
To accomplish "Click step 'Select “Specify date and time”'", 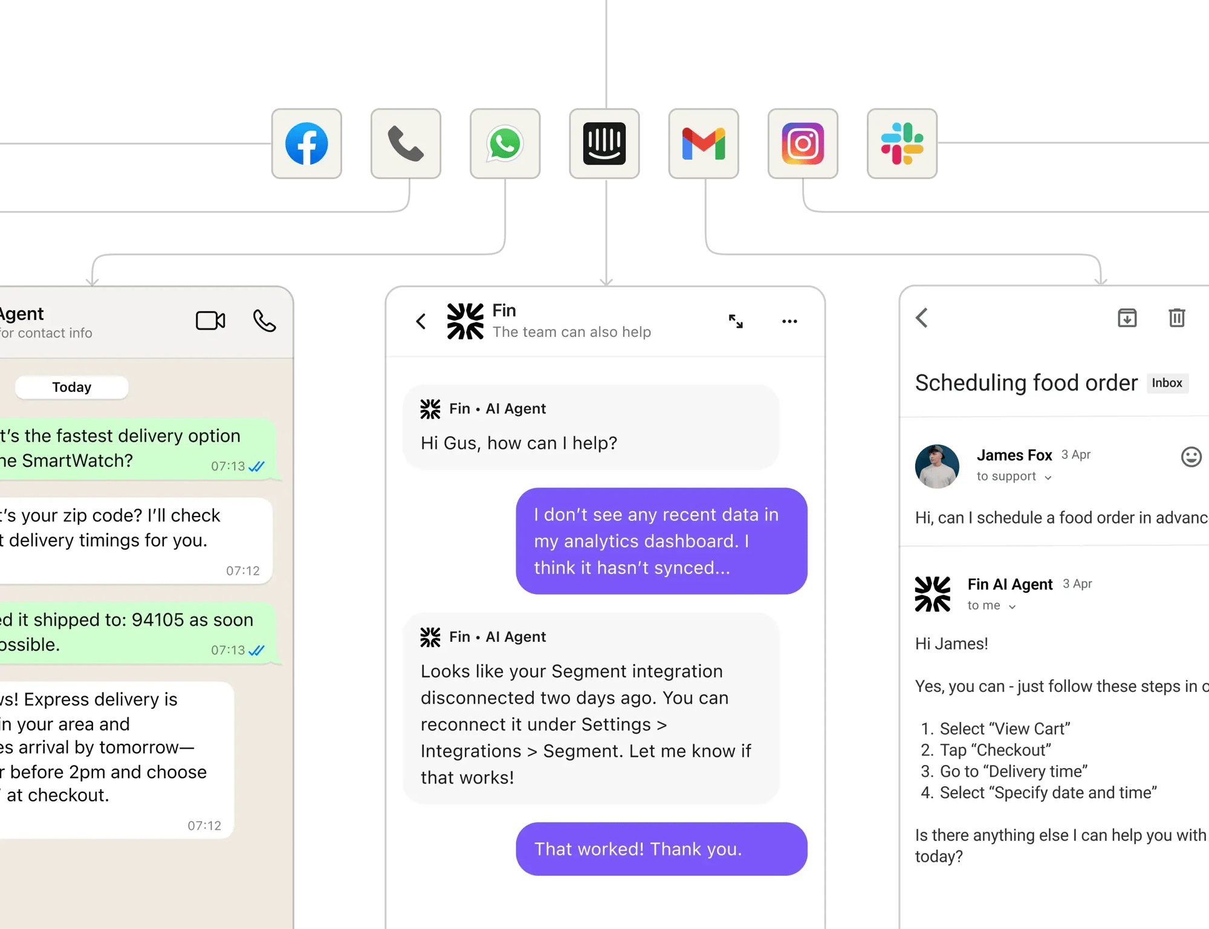I will point(1048,792).
